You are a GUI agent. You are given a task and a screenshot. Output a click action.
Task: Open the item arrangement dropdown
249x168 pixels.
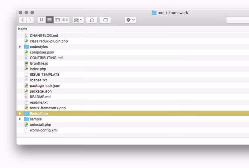(78, 20)
